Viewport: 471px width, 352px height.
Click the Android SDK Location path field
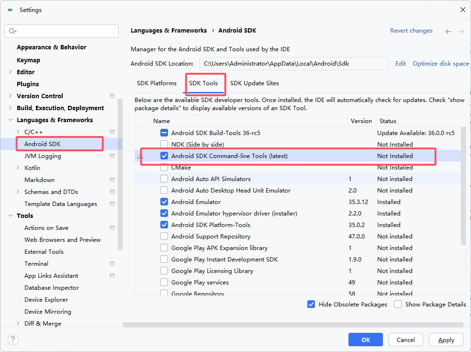coord(294,64)
